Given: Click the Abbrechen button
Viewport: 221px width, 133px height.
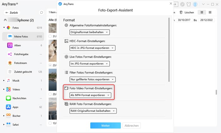Looking at the screenshot, I should (132, 125).
